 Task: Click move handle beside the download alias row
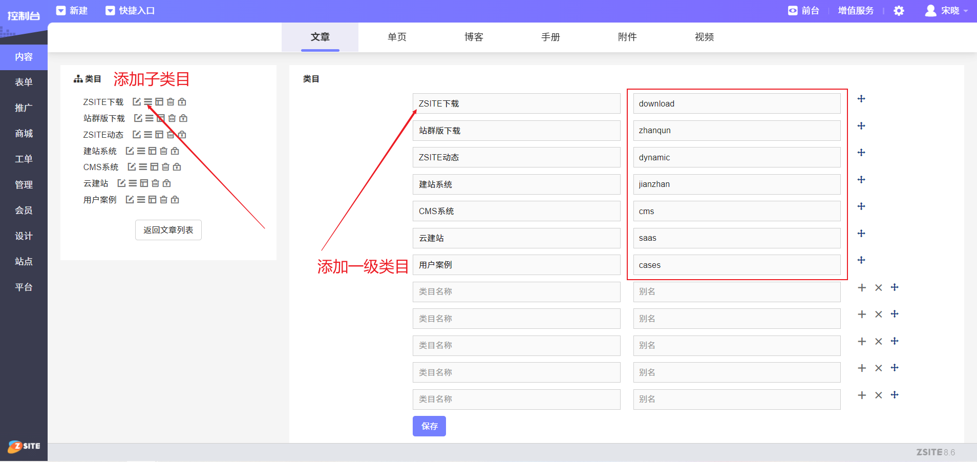861,99
